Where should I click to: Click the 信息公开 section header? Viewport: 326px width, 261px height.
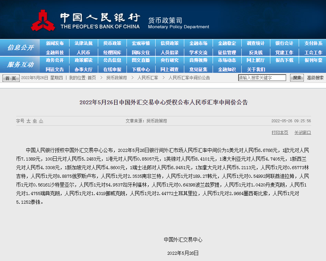coord(20,48)
